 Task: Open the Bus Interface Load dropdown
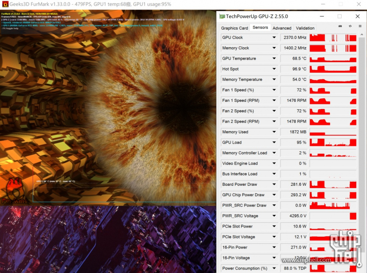[x=274, y=174]
